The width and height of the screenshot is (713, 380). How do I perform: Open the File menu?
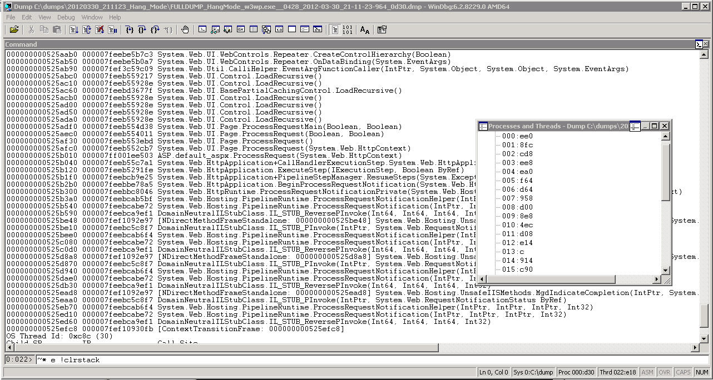[x=11, y=17]
